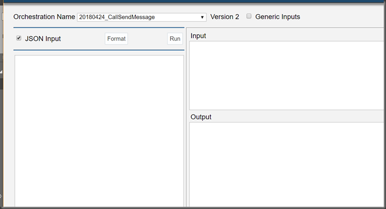
Task: Click inside the Input results box
Action: pos(287,76)
